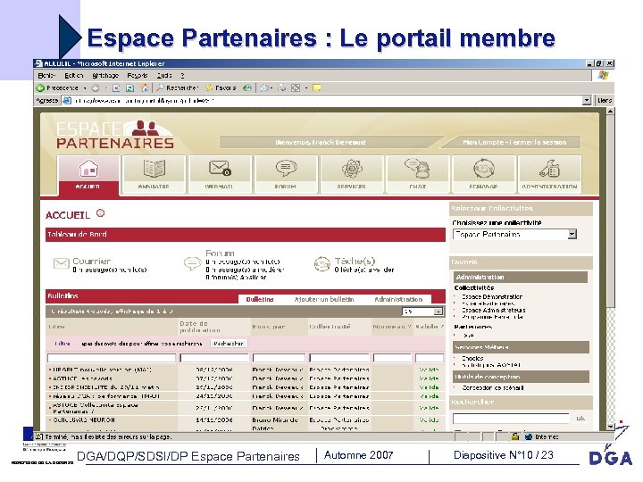Click the Titre column header
The image size is (643, 482).
(56, 327)
